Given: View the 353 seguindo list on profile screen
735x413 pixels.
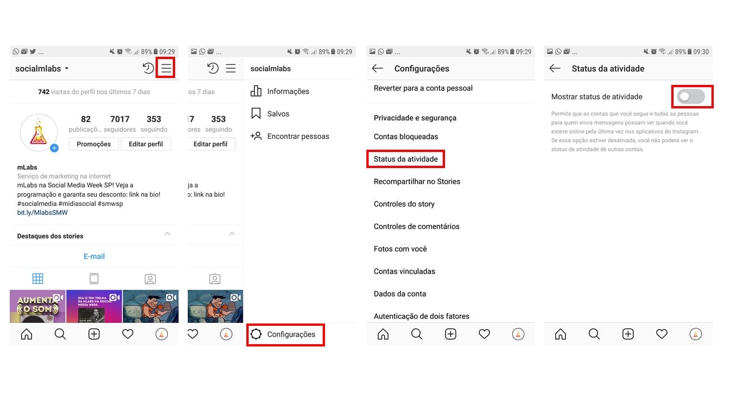Looking at the screenshot, I should click(154, 123).
